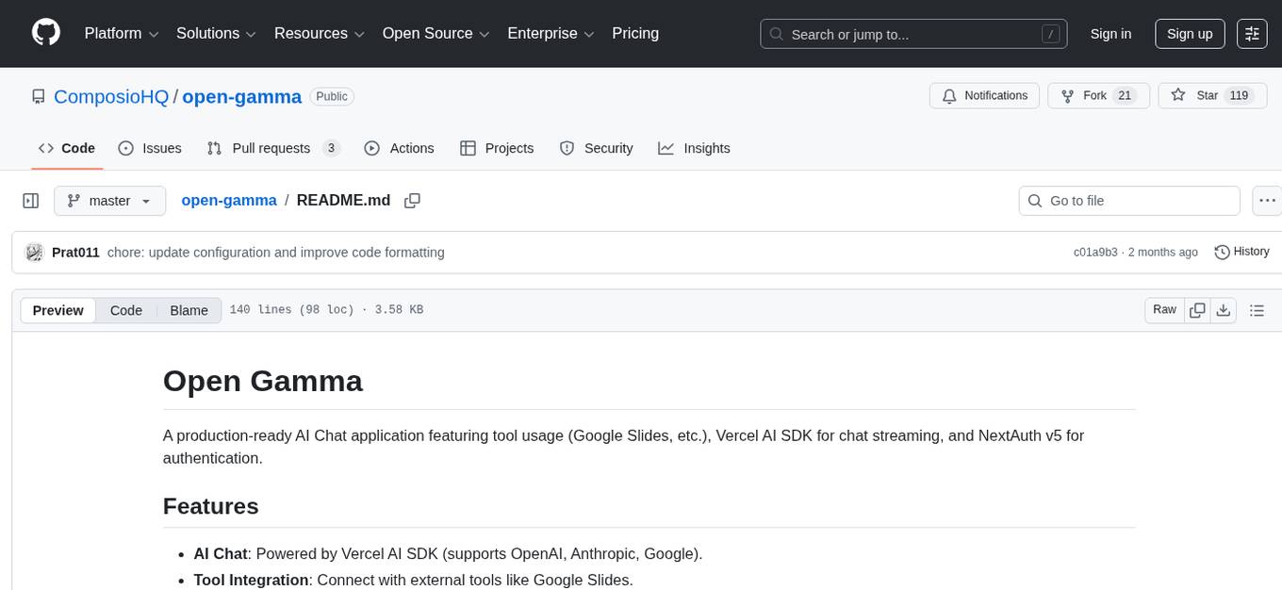Open the notifications bell for this repo
This screenshot has height=590, width=1282.
tap(984, 95)
